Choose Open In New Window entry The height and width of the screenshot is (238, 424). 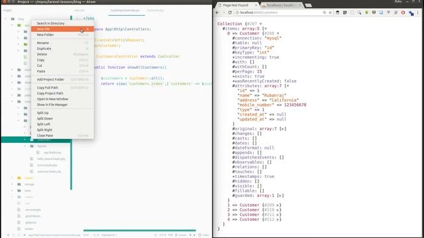click(62, 99)
